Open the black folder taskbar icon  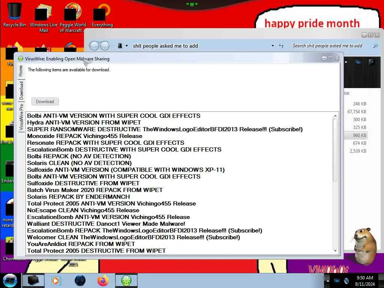(33, 280)
